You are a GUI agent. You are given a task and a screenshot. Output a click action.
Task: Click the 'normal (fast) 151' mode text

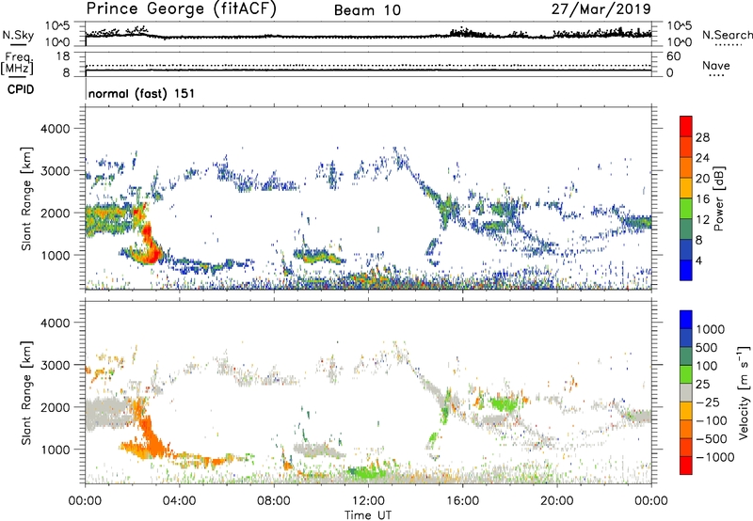point(142,93)
